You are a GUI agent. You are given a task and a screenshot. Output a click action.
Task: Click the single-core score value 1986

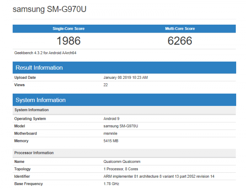(x=68, y=41)
